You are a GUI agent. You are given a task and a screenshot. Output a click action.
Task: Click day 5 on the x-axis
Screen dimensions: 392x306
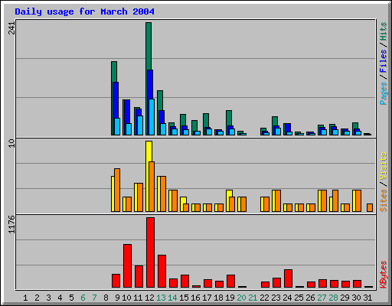[x=71, y=298]
